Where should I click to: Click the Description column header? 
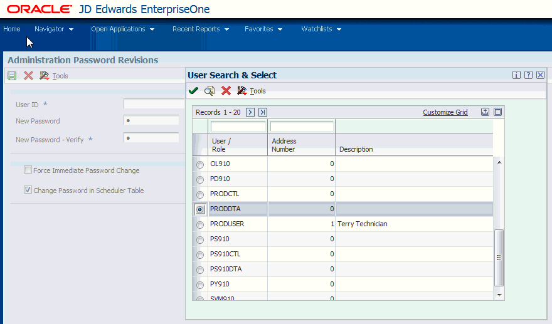point(415,145)
